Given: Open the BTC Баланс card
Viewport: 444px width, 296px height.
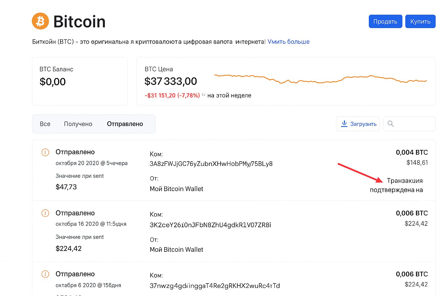Looking at the screenshot, I should 80,81.
